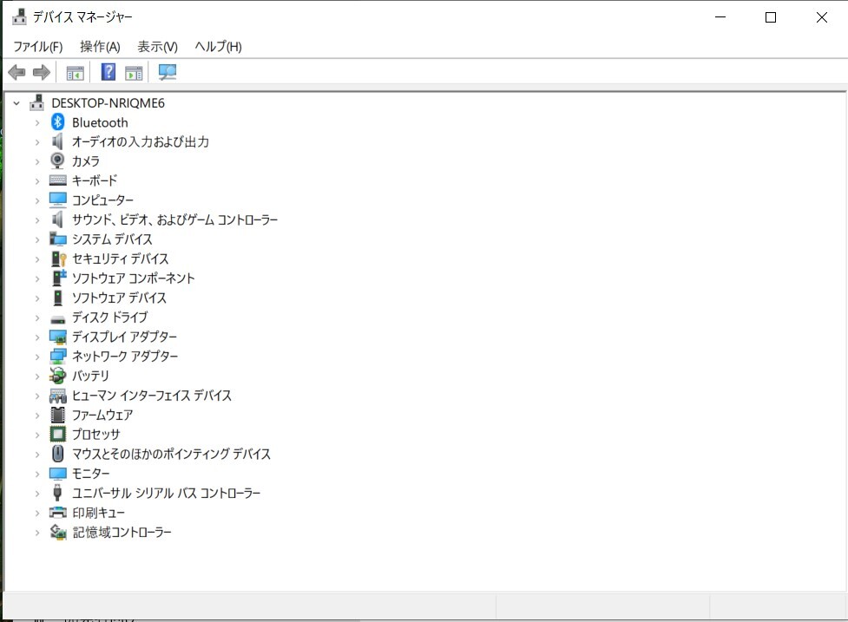Select マウスとそのほかのポインティング デバイス label

point(171,454)
